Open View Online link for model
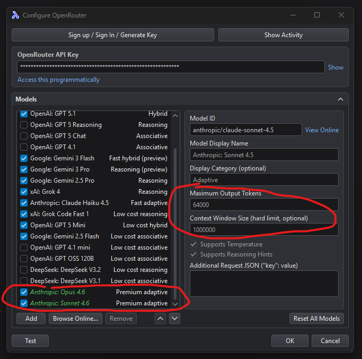The width and height of the screenshot is (362, 359). pyautogui.click(x=322, y=130)
